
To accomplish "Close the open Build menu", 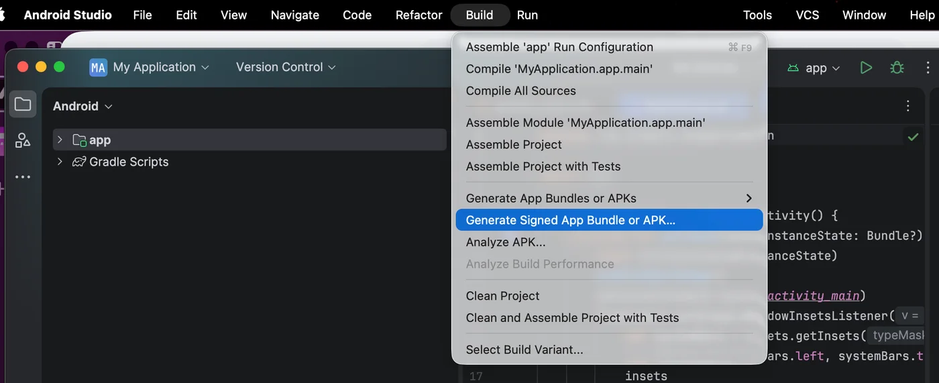I will pos(480,15).
